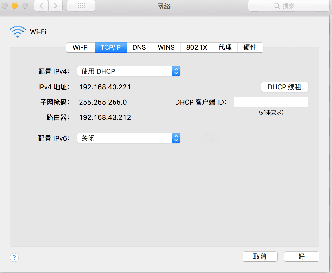This screenshot has height=273, width=332.
Task: Click the subnet mask 255.255.255.0
Action: point(103,102)
